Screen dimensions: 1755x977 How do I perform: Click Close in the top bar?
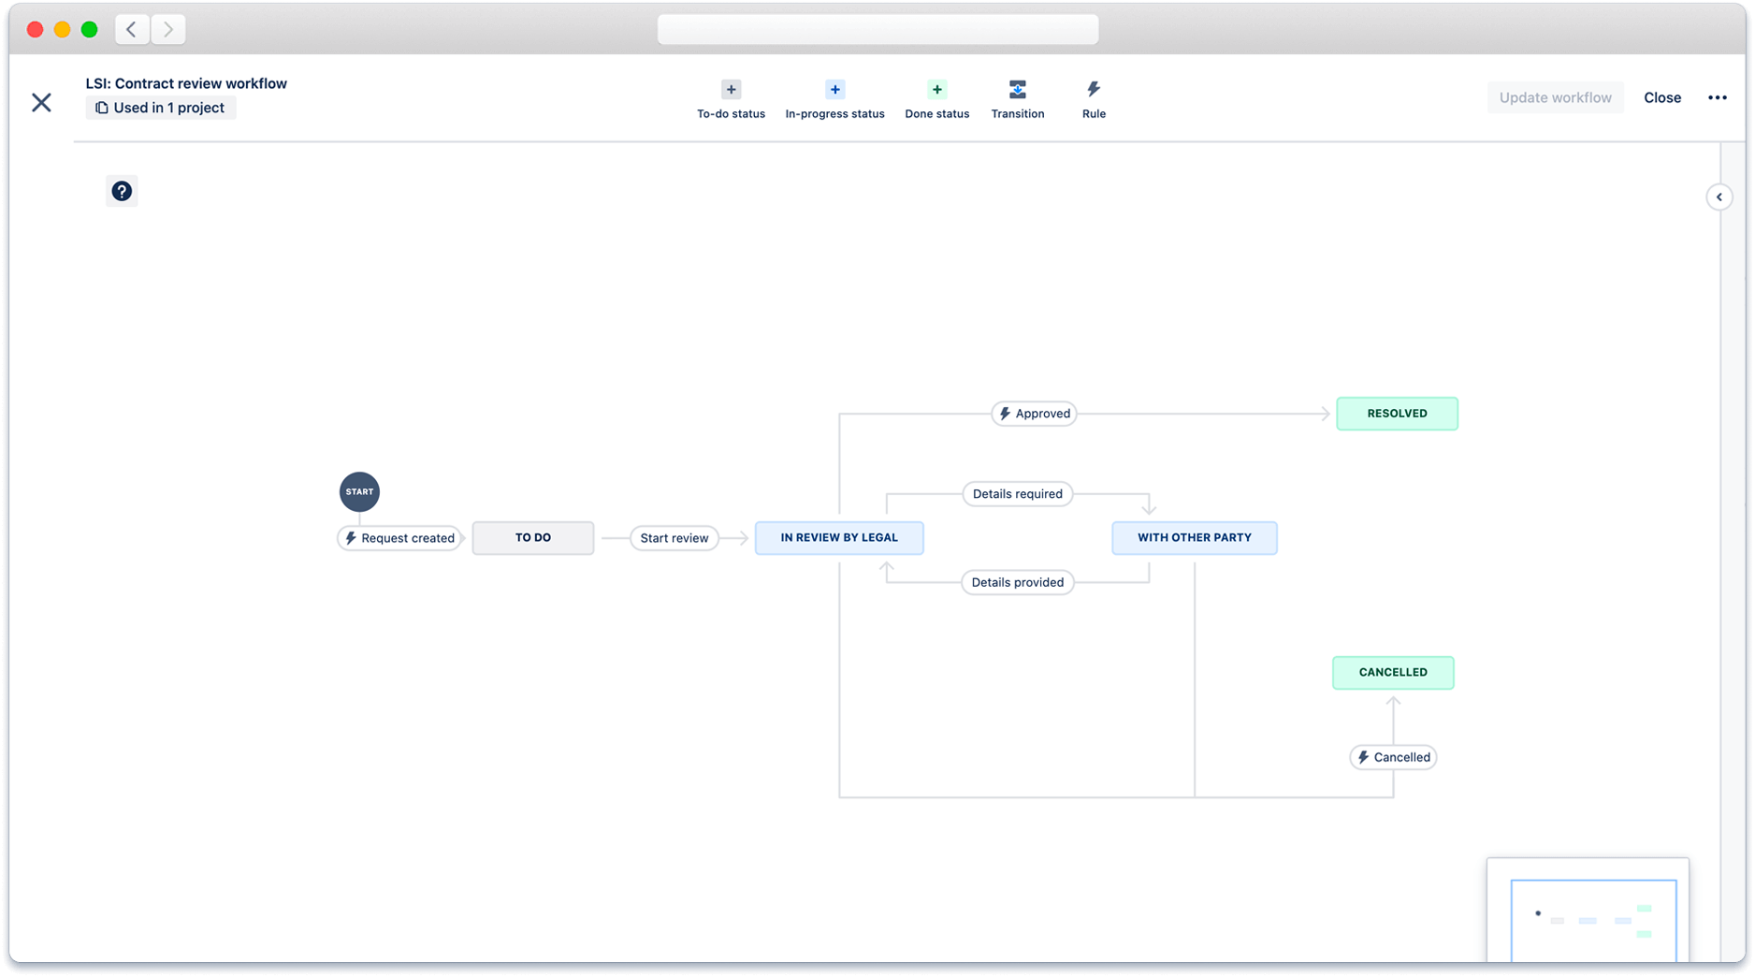pos(1662,97)
